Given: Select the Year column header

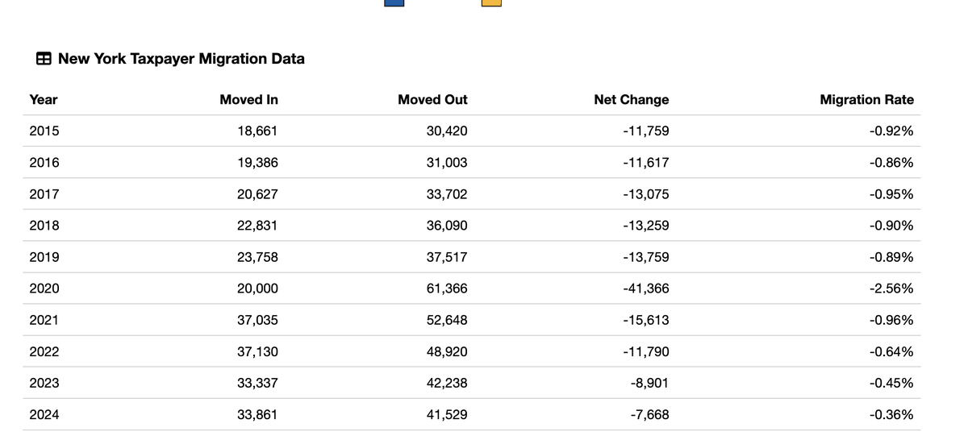Looking at the screenshot, I should 44,100.
